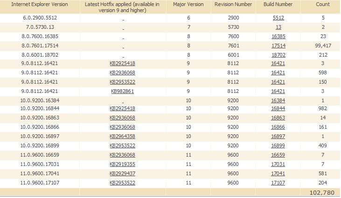
Task: Open the KB2964358 hotfix link
Action: (122, 137)
